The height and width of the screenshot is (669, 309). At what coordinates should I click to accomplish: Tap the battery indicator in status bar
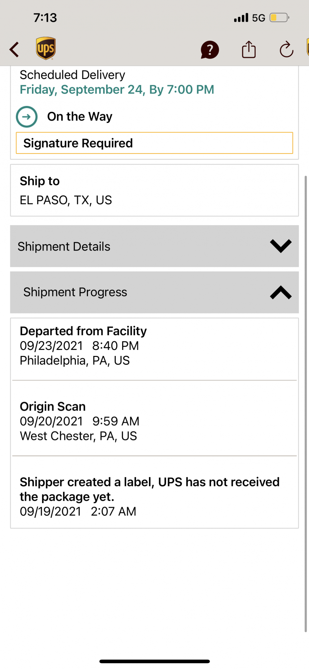pyautogui.click(x=279, y=17)
